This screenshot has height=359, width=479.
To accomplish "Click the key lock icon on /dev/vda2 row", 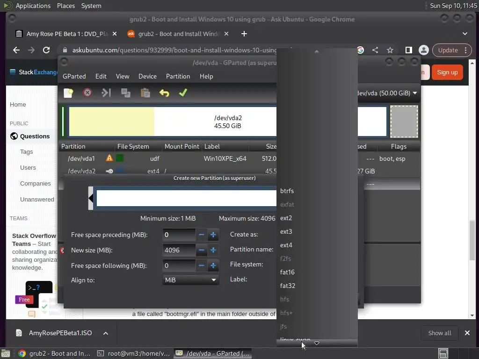I will coord(109,171).
